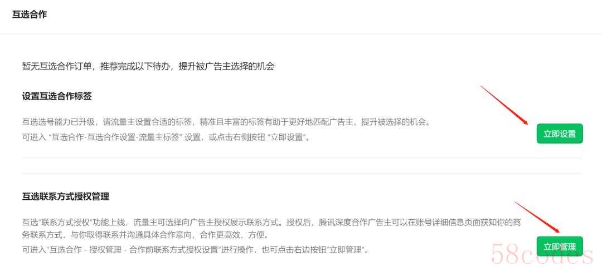Image resolution: width=602 pixels, height=271 pixels.
Task: Select the 互选合作 page title
Action: tap(30, 15)
